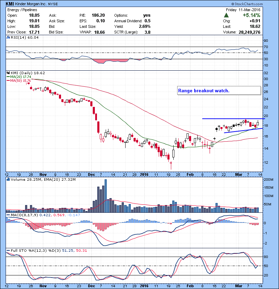The image size is (279, 289).
Task: Click the Annual Dividend 0.5 value
Action: [148, 21]
